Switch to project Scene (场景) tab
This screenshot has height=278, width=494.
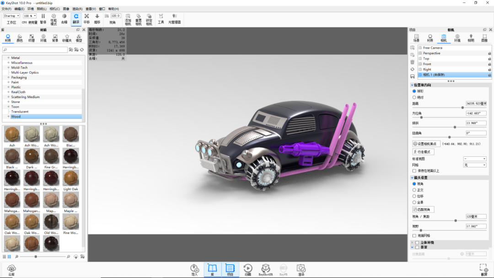pos(417,38)
